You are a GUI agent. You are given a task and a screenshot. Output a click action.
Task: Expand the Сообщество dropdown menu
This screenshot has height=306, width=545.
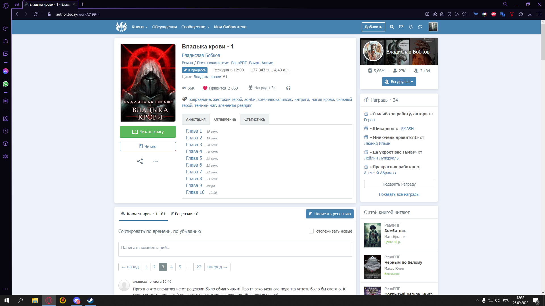coord(195,27)
